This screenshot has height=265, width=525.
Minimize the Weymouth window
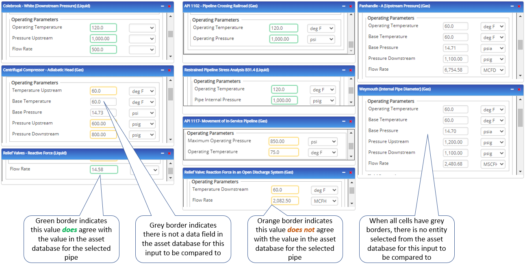click(511, 89)
